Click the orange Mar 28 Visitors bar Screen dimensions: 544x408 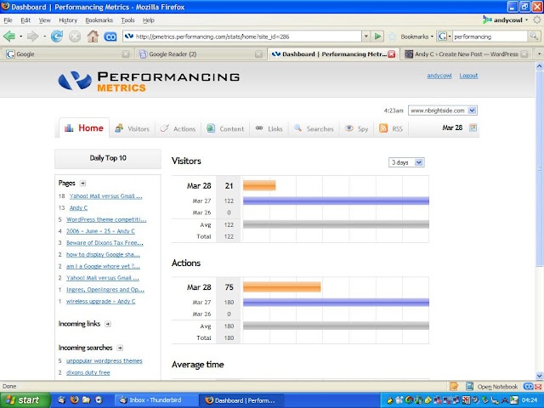(x=259, y=185)
